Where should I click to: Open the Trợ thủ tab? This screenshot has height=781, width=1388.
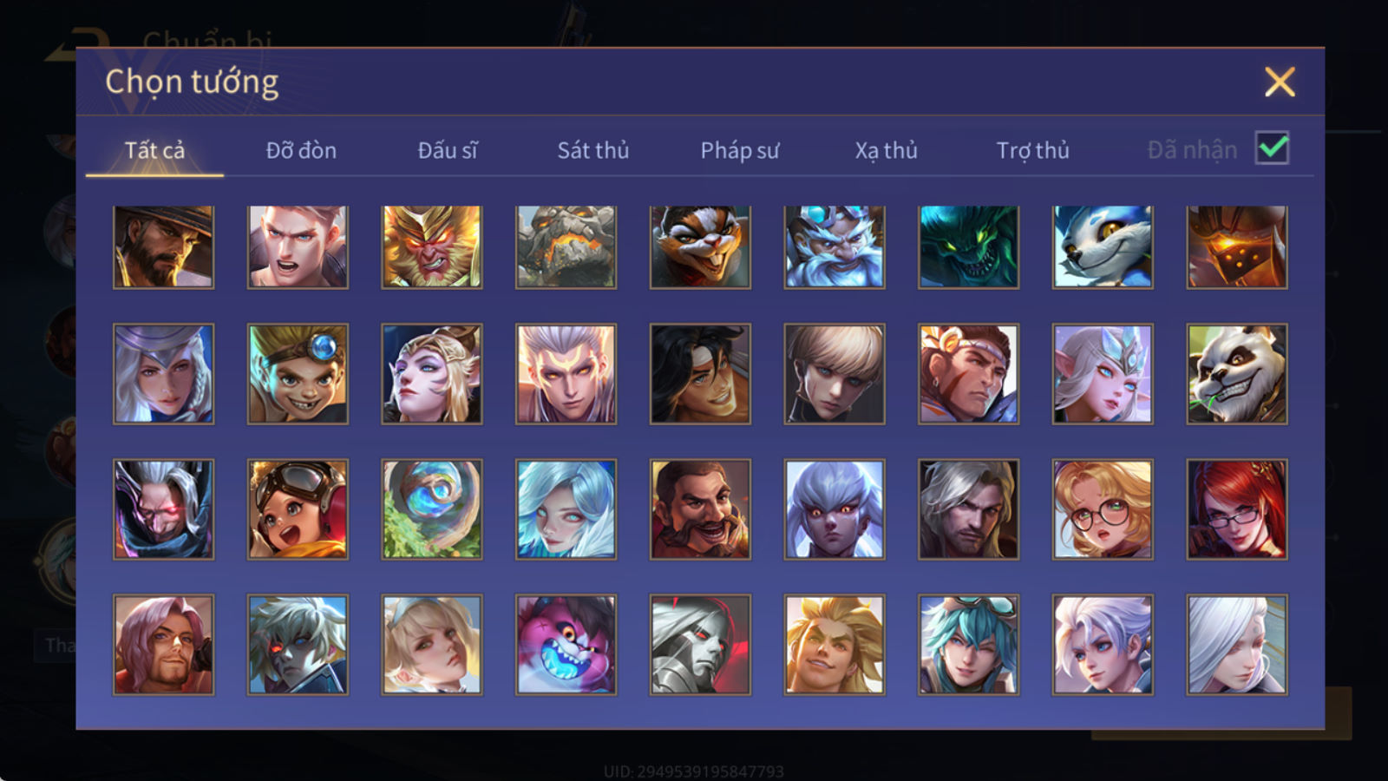pyautogui.click(x=1032, y=150)
